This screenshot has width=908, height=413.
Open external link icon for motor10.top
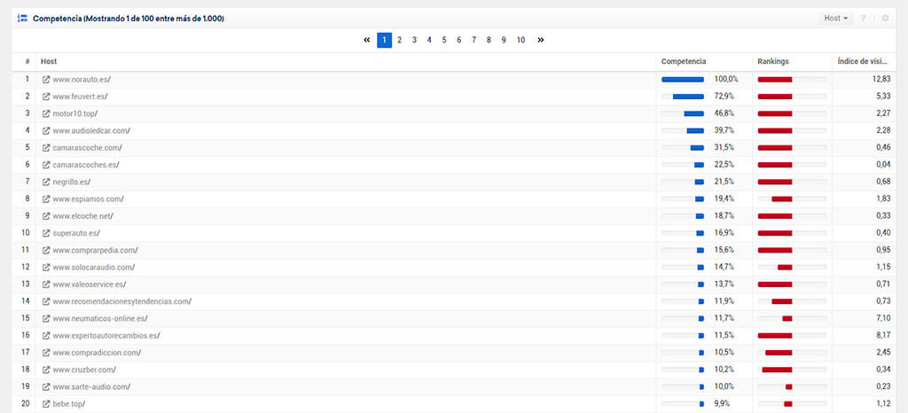[46, 113]
